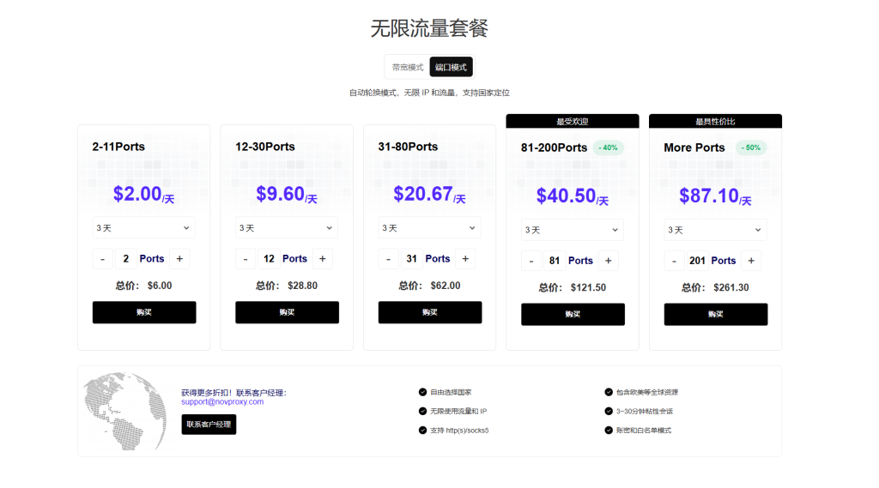Expand the 12-30Ports duration dropdown
Screen dimensions: 879x488
(x=287, y=228)
